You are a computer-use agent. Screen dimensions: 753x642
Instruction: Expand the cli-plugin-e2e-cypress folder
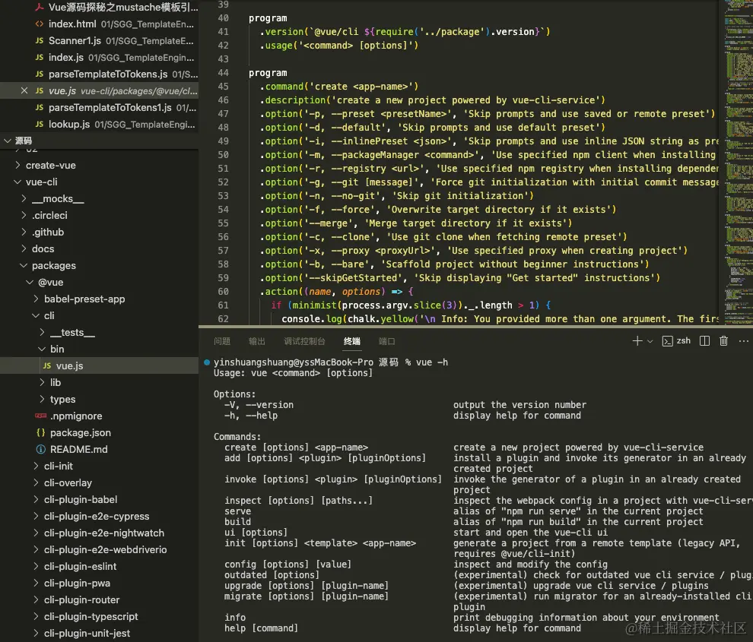(x=99, y=517)
